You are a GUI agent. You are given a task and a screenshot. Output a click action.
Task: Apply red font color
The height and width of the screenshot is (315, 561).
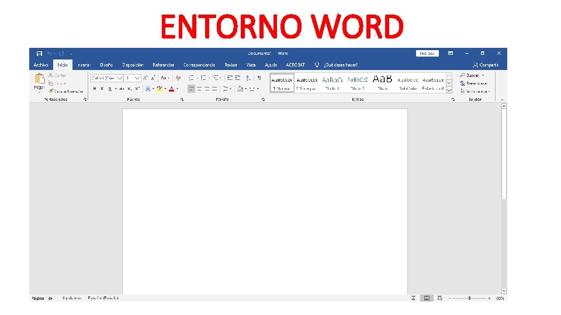click(x=171, y=89)
